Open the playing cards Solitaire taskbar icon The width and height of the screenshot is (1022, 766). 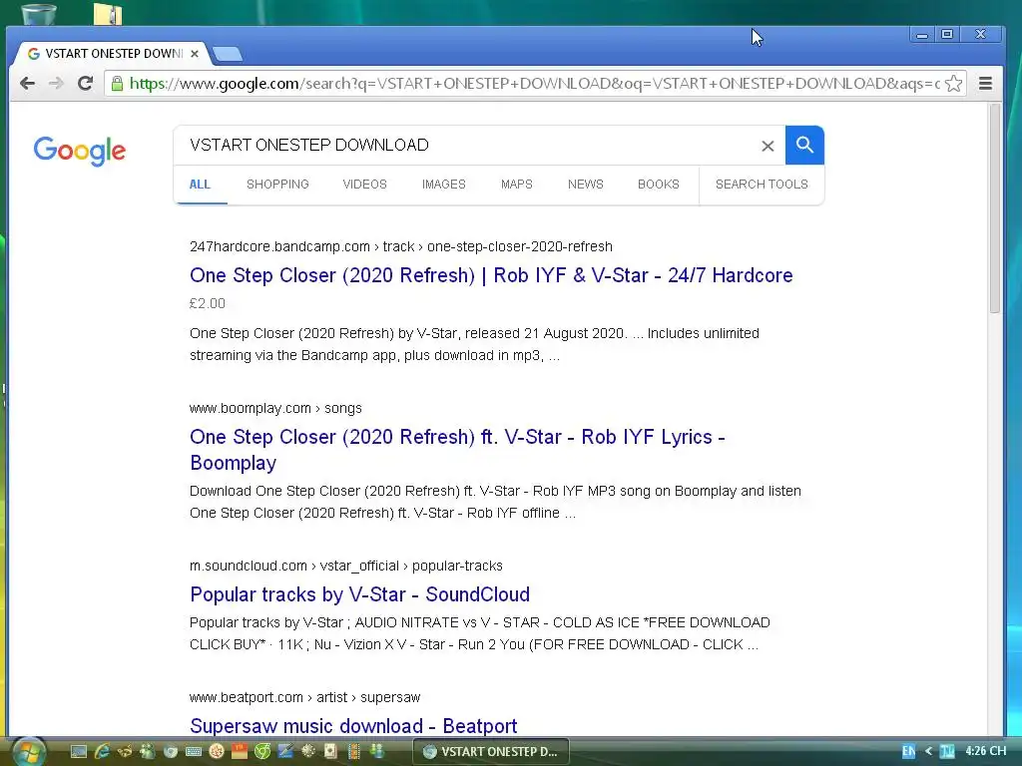pyautogui.click(x=331, y=752)
